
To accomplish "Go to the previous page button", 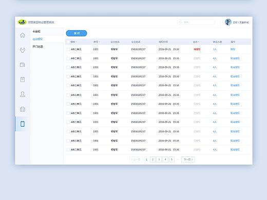I will tap(136, 159).
